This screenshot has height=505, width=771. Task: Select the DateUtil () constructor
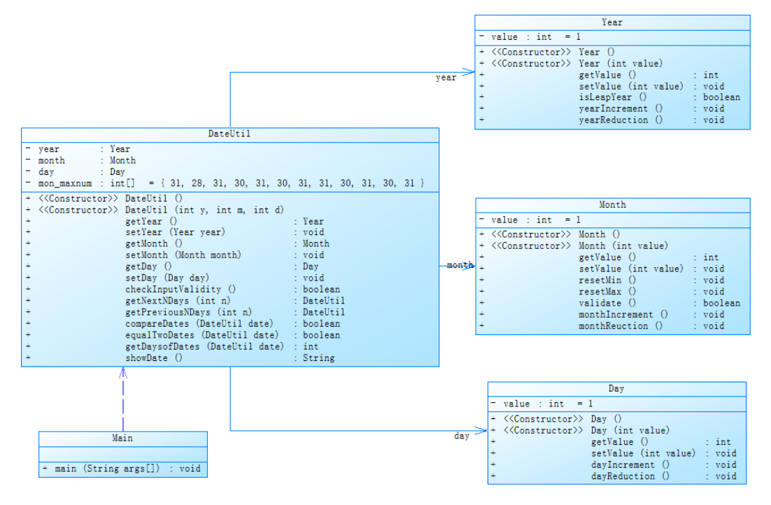(104, 199)
